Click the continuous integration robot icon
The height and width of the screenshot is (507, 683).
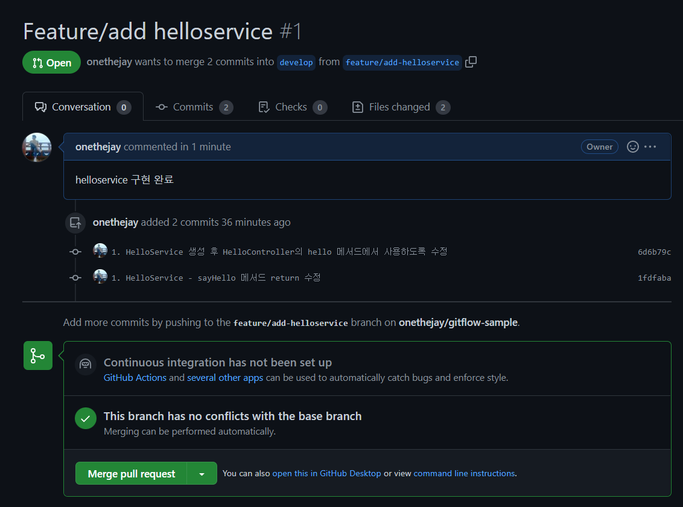pos(86,364)
